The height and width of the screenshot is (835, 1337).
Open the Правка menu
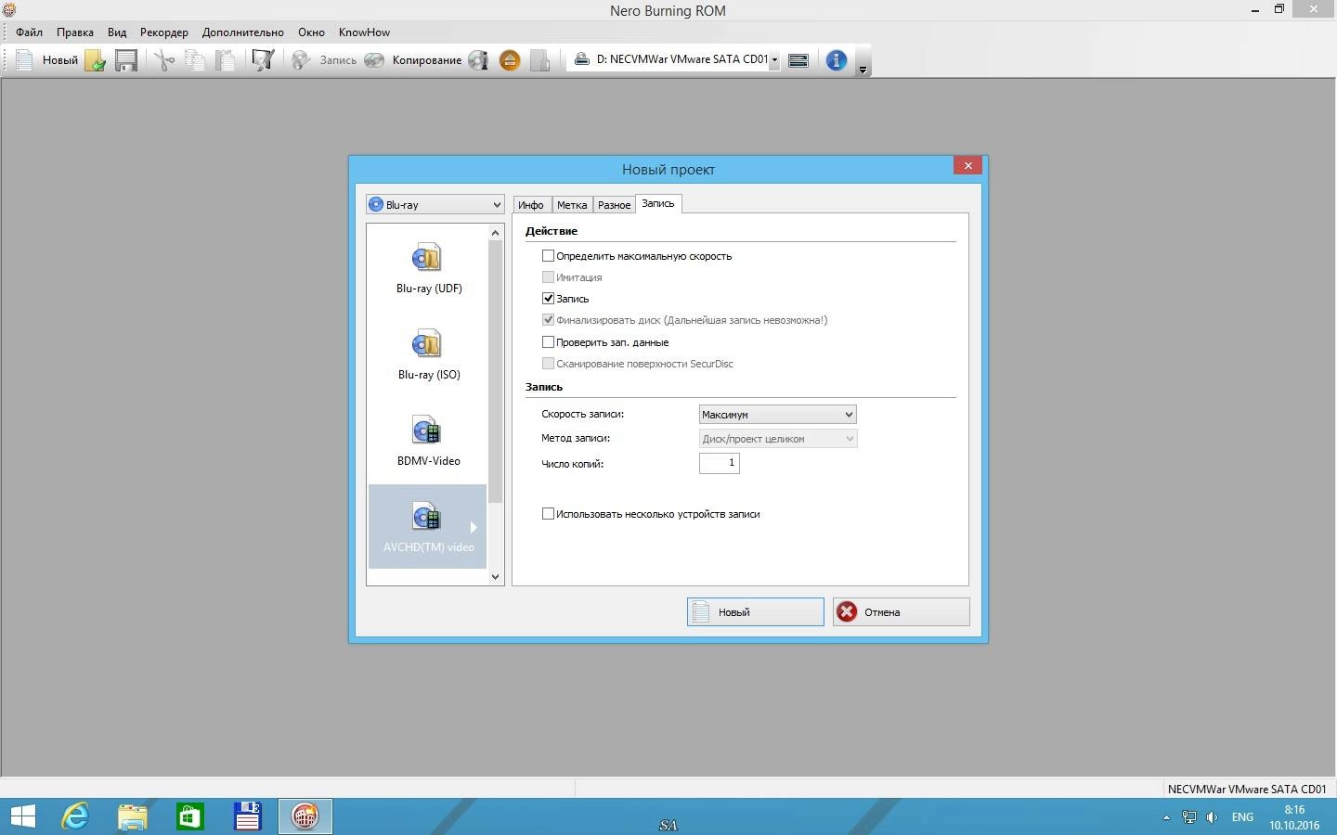[x=74, y=32]
